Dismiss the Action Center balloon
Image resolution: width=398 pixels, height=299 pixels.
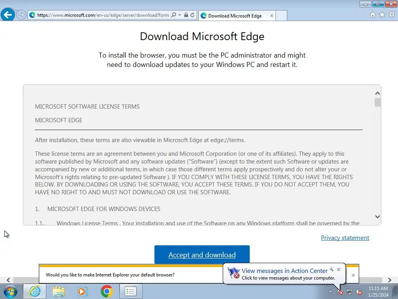(x=339, y=269)
